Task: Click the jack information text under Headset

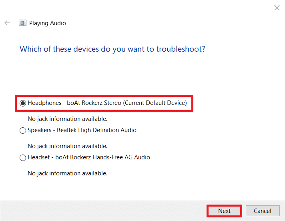Action: [67, 173]
